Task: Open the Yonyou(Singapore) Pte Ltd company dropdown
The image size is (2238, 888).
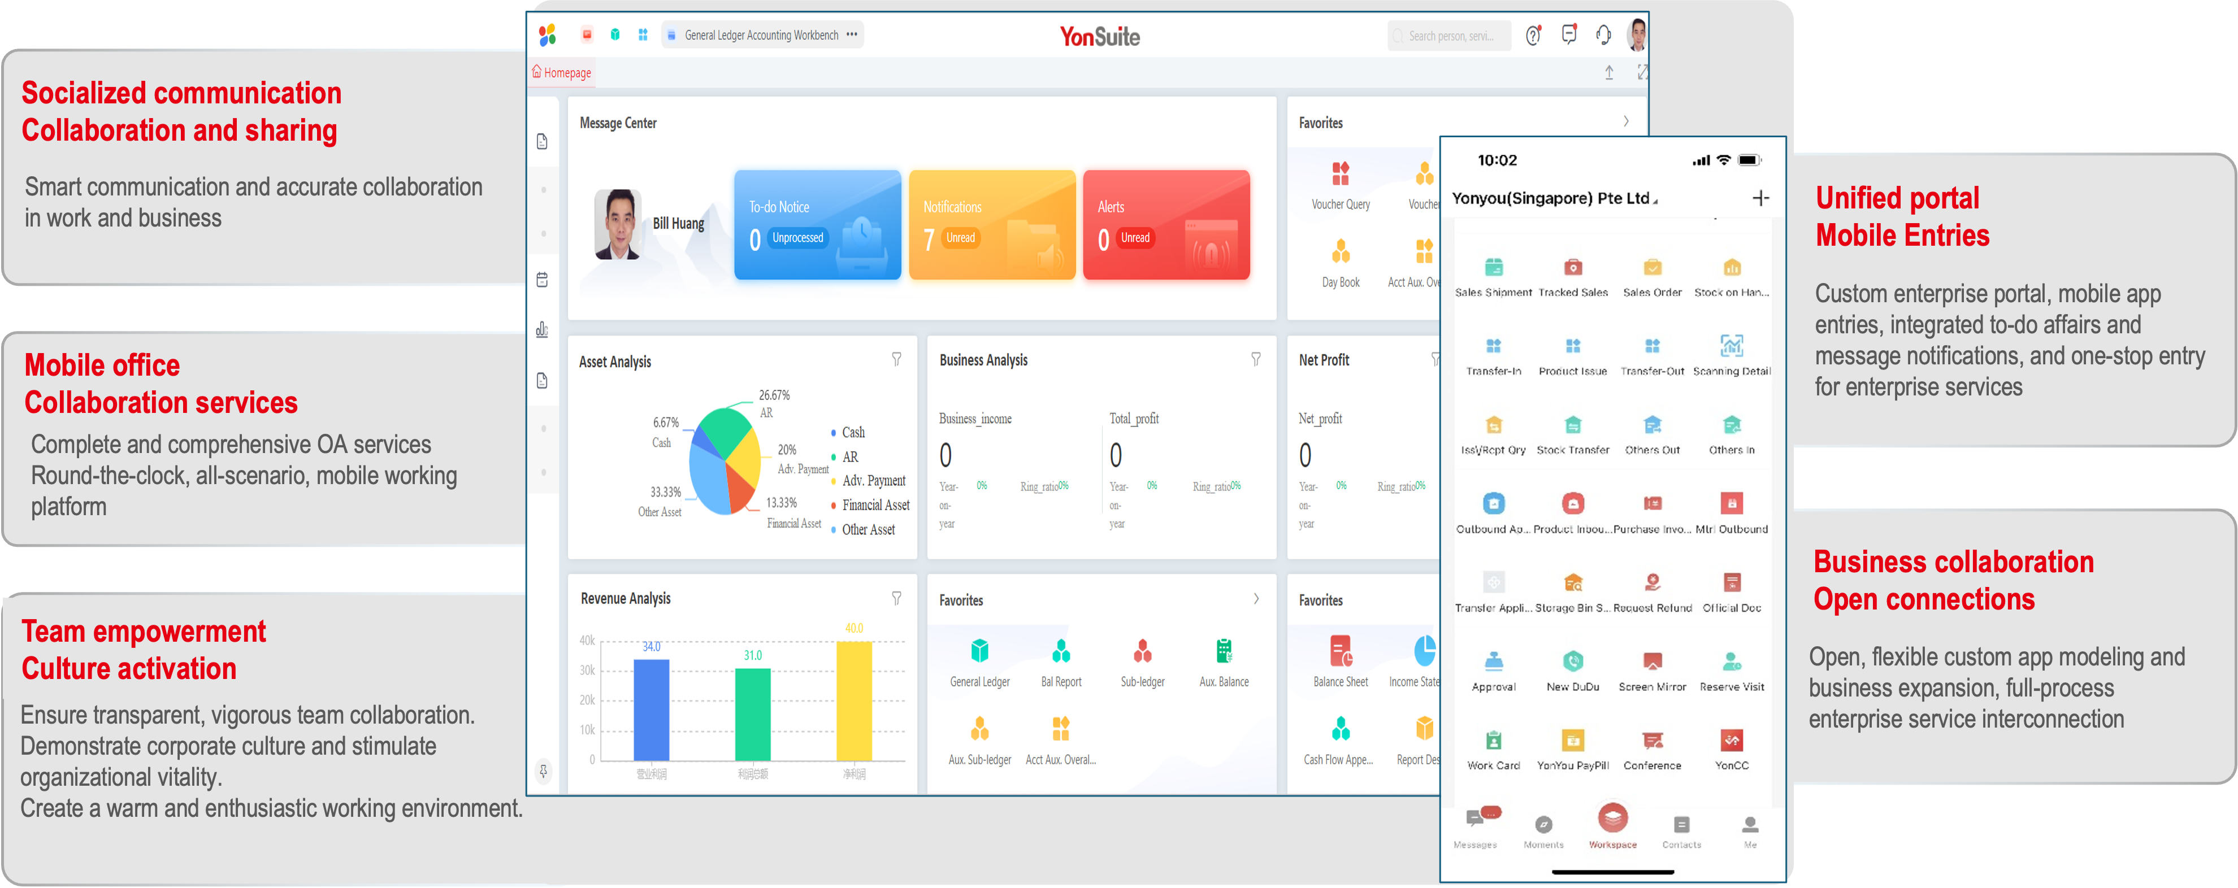Action: [1554, 199]
